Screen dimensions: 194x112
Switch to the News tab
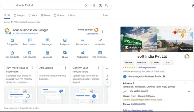(x=45, y=15)
